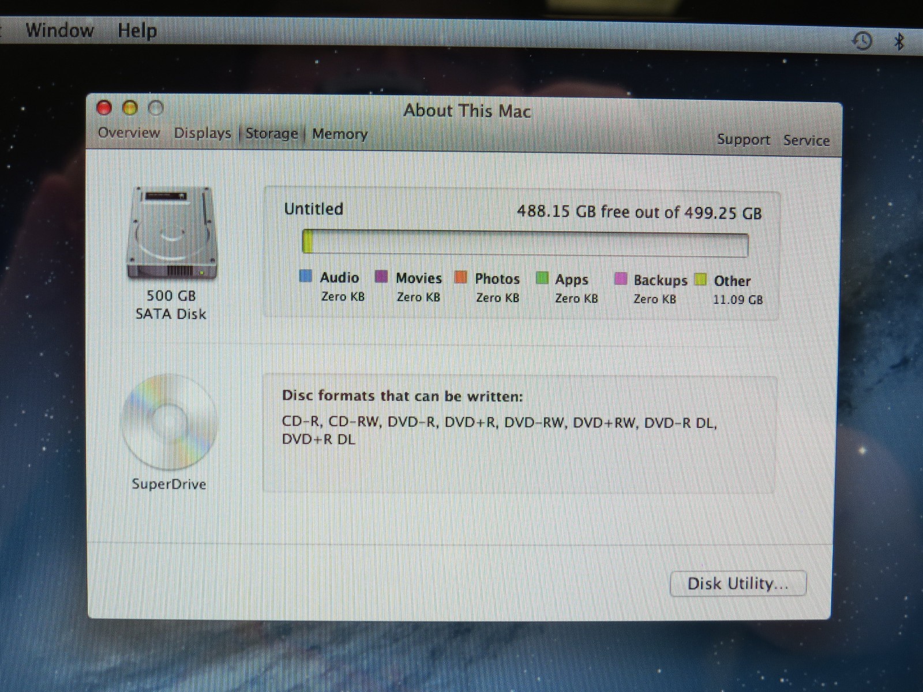The height and width of the screenshot is (692, 923).
Task: Click the Photos legend label
Action: [x=497, y=279]
